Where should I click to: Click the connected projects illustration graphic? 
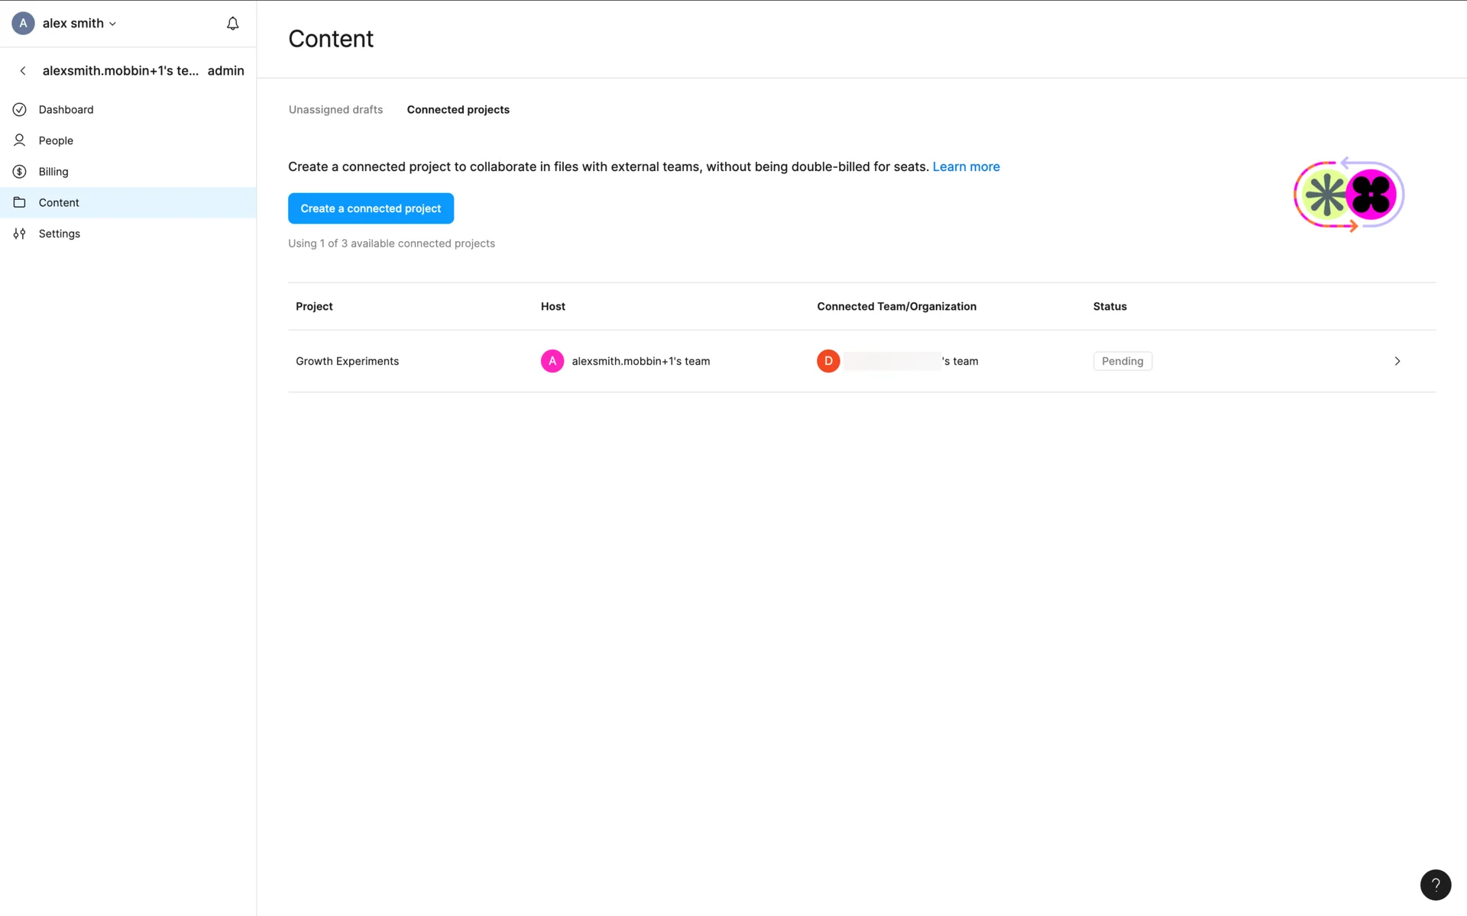pos(1349,195)
